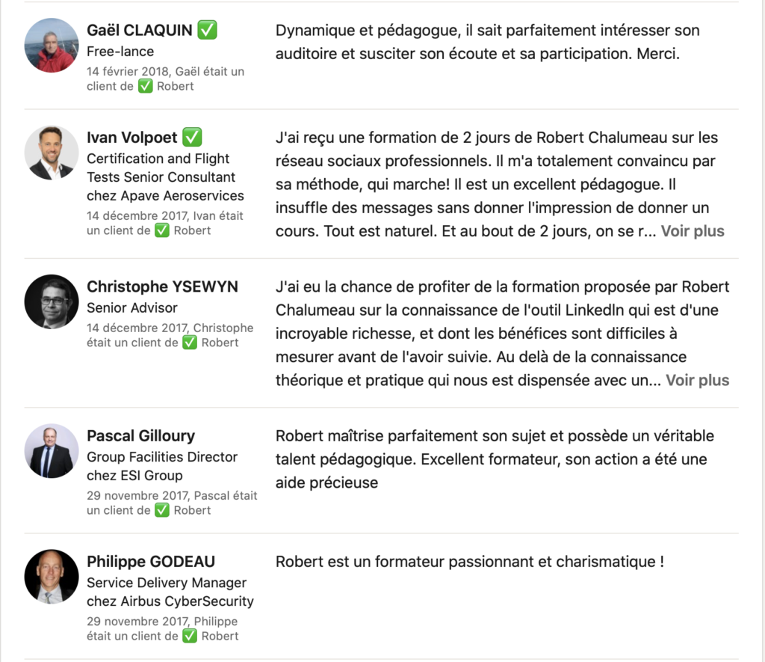The image size is (765, 662).
Task: Open Ivan Volpoet's profile name link
Action: coord(132,138)
